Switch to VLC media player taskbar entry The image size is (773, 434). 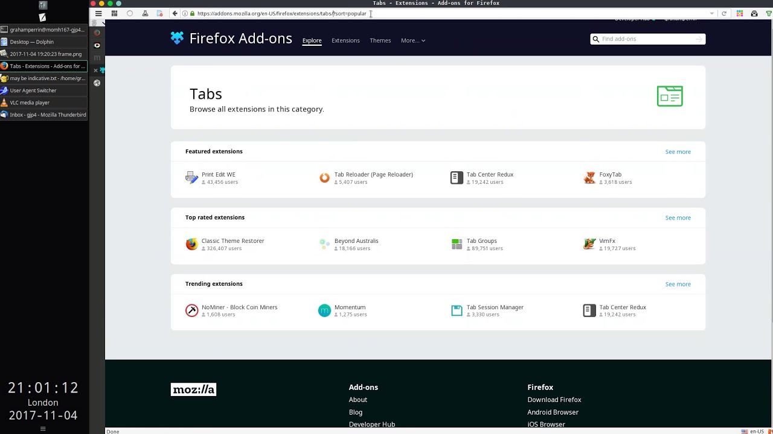click(x=43, y=102)
